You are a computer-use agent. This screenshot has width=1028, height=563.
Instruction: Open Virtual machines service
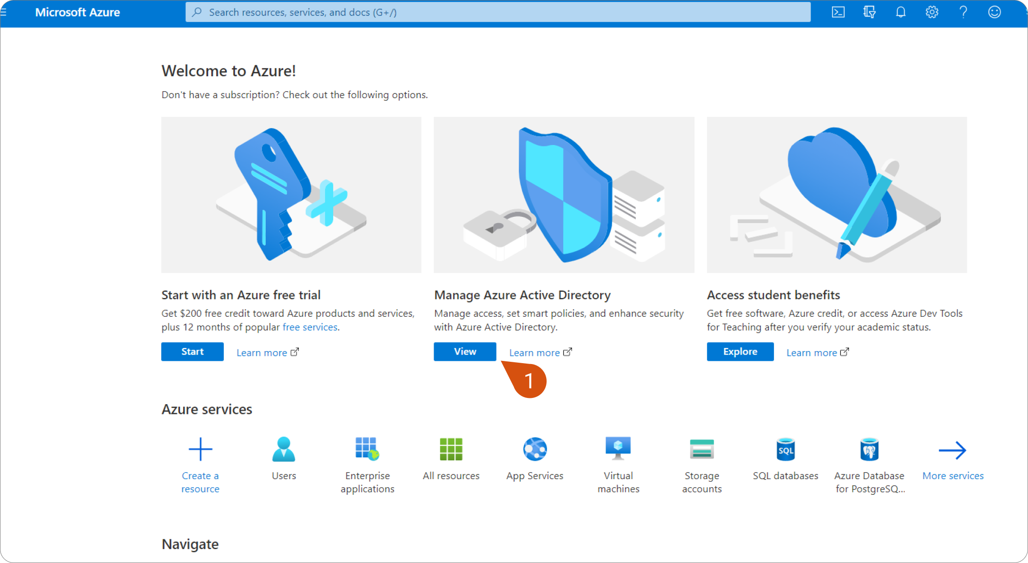(x=618, y=450)
